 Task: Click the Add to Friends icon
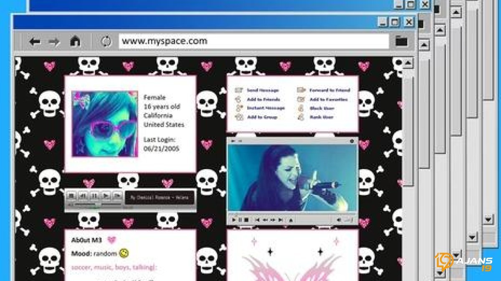coord(239,99)
